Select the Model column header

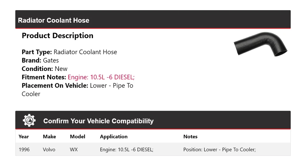pyautogui.click(x=77, y=137)
